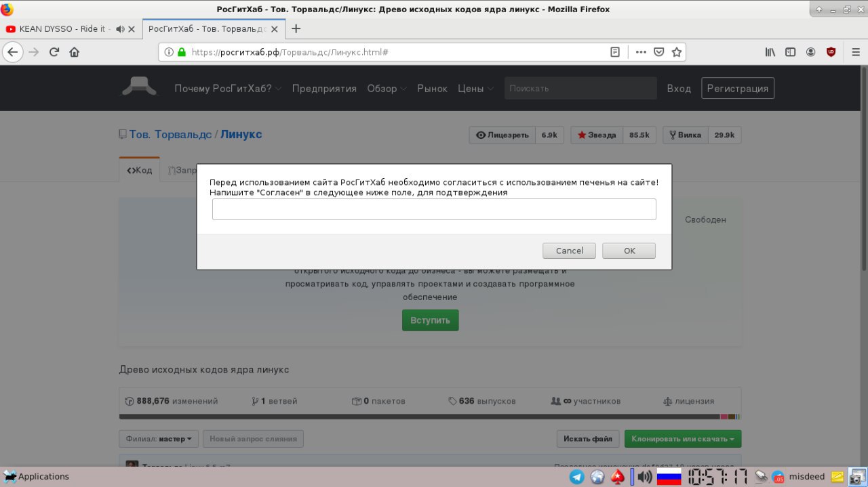Open the screenshot camera icon in taskbar
The width and height of the screenshot is (868, 487).
(x=858, y=477)
